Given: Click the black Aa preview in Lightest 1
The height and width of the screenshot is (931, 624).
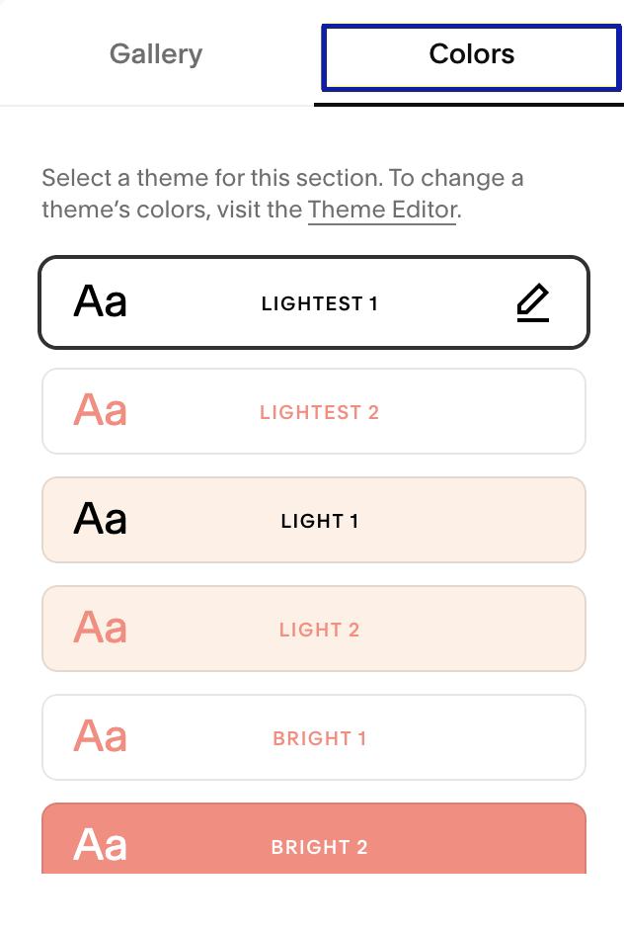Looking at the screenshot, I should pos(101,301).
